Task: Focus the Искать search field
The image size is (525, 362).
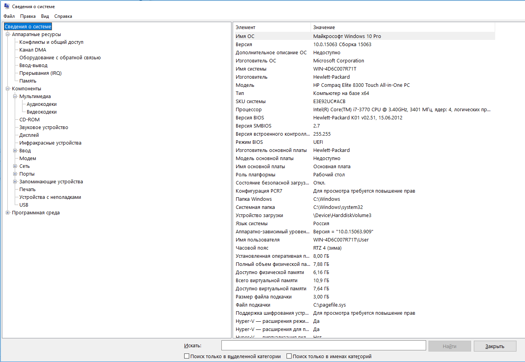Action: [323, 345]
